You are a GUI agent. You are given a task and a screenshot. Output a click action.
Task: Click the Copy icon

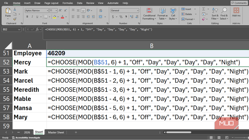(15, 14)
